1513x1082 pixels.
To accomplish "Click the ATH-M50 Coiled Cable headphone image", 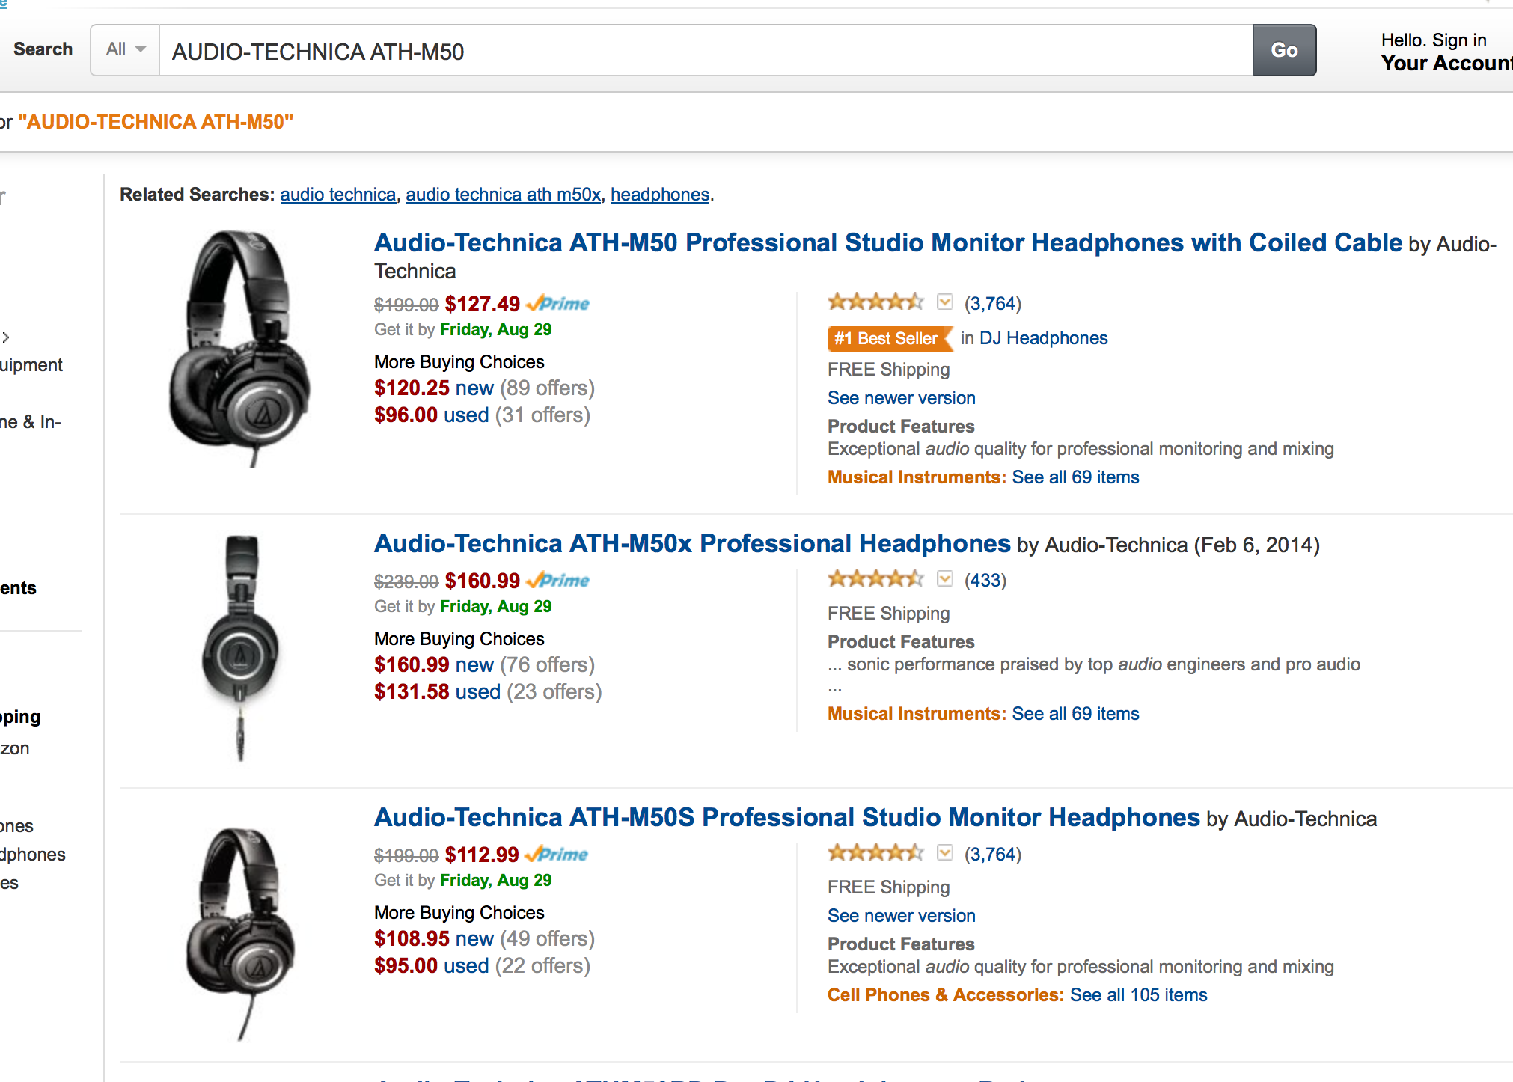I will [x=239, y=349].
